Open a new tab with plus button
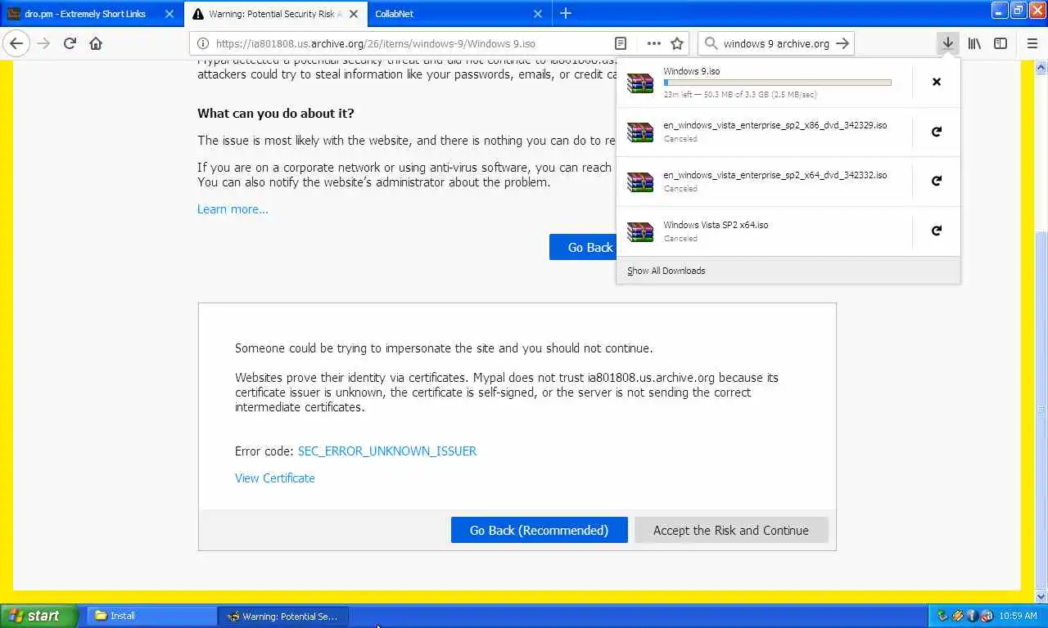The width and height of the screenshot is (1048, 628). tap(566, 13)
